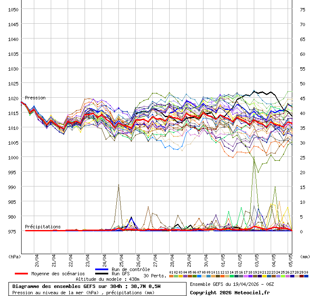Click the Ensemble GEFS du 19/04/2026 text
Screen dimensions: 313x296
(x=231, y=284)
